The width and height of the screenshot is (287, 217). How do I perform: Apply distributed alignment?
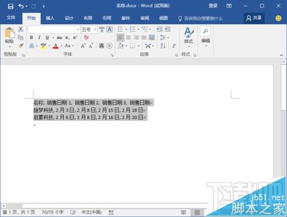[152, 37]
